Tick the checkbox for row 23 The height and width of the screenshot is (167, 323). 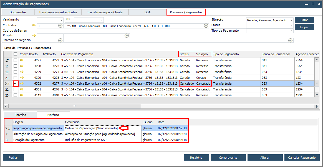[15, 95]
